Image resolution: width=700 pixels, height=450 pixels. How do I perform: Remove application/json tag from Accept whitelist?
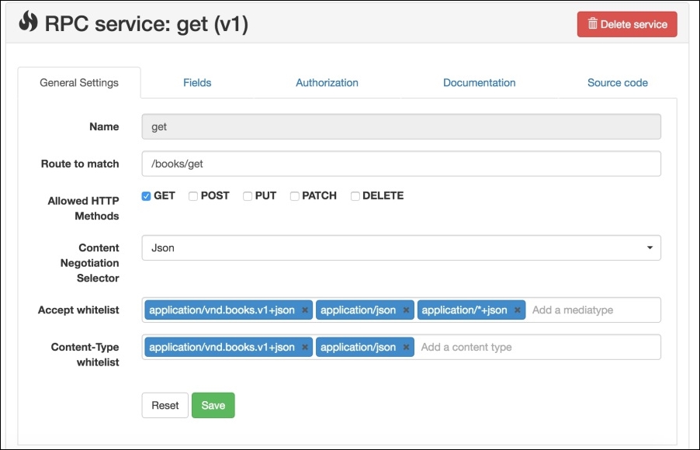(x=406, y=310)
